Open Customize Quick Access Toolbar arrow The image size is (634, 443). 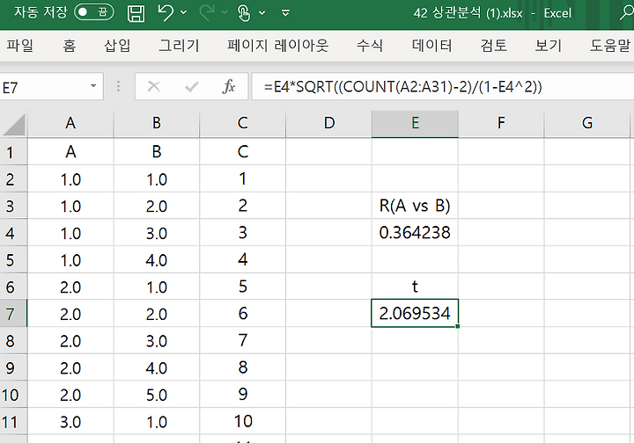[285, 13]
